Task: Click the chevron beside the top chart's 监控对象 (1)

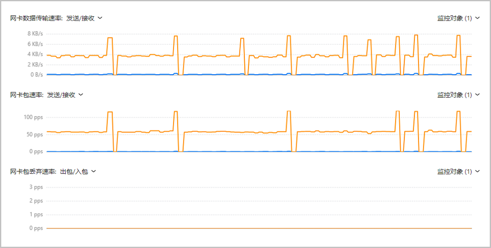Action: pyautogui.click(x=477, y=18)
